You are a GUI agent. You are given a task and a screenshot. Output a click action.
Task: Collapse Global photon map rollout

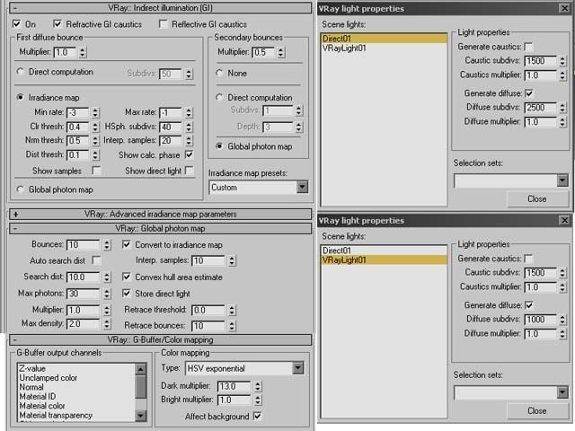[x=160, y=228]
